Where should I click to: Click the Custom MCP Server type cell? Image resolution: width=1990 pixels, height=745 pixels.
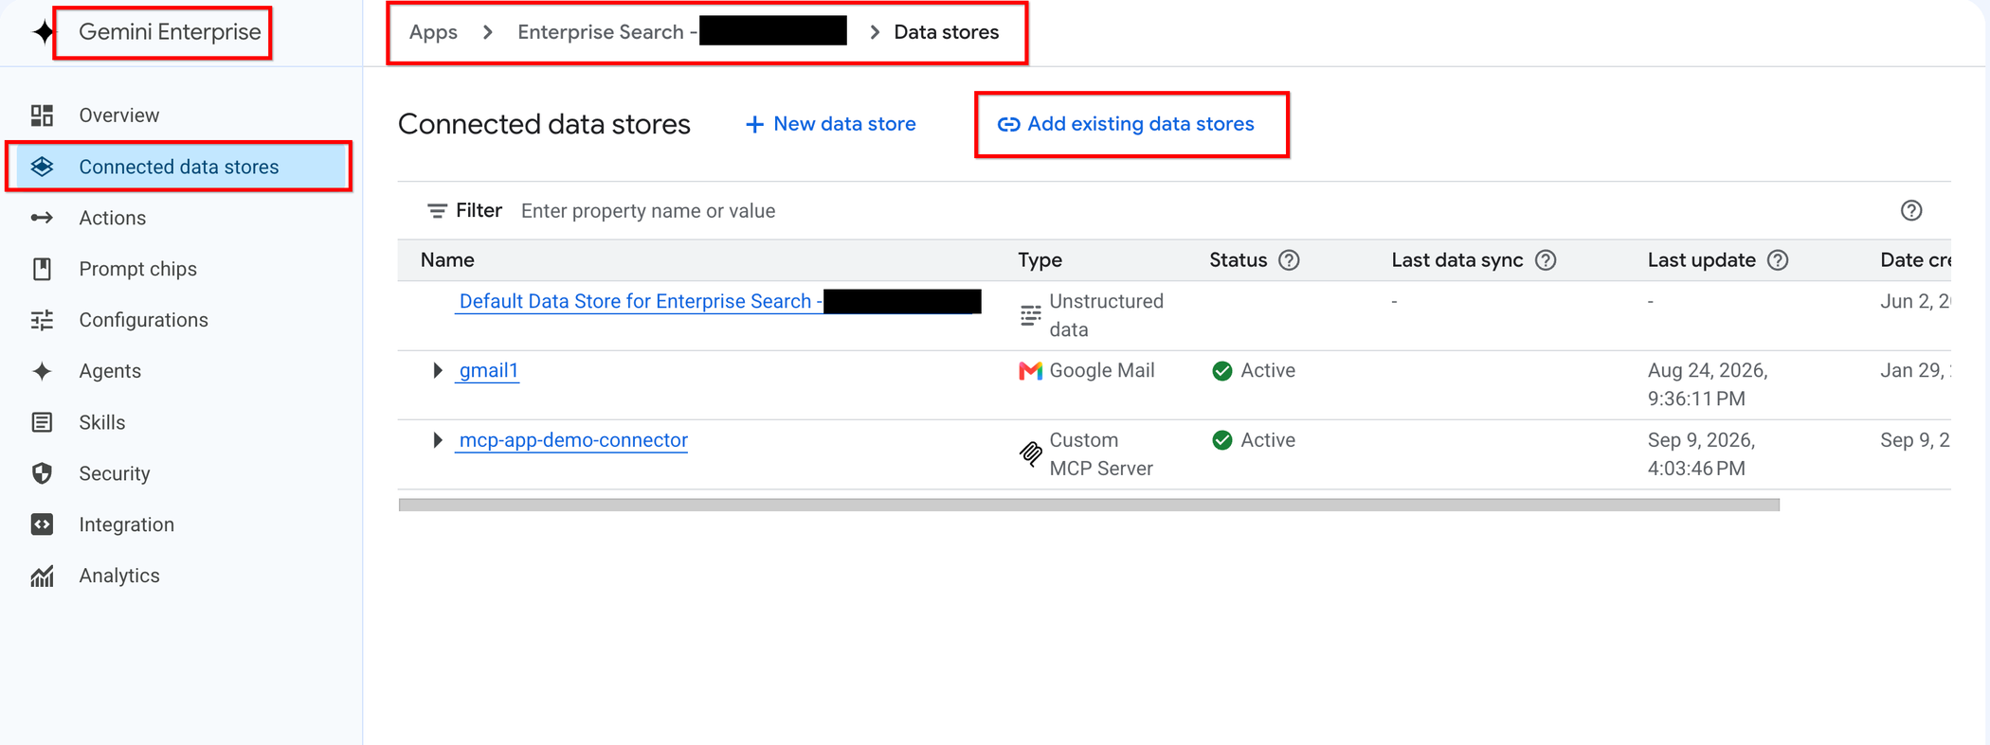pyautogui.click(x=1087, y=454)
